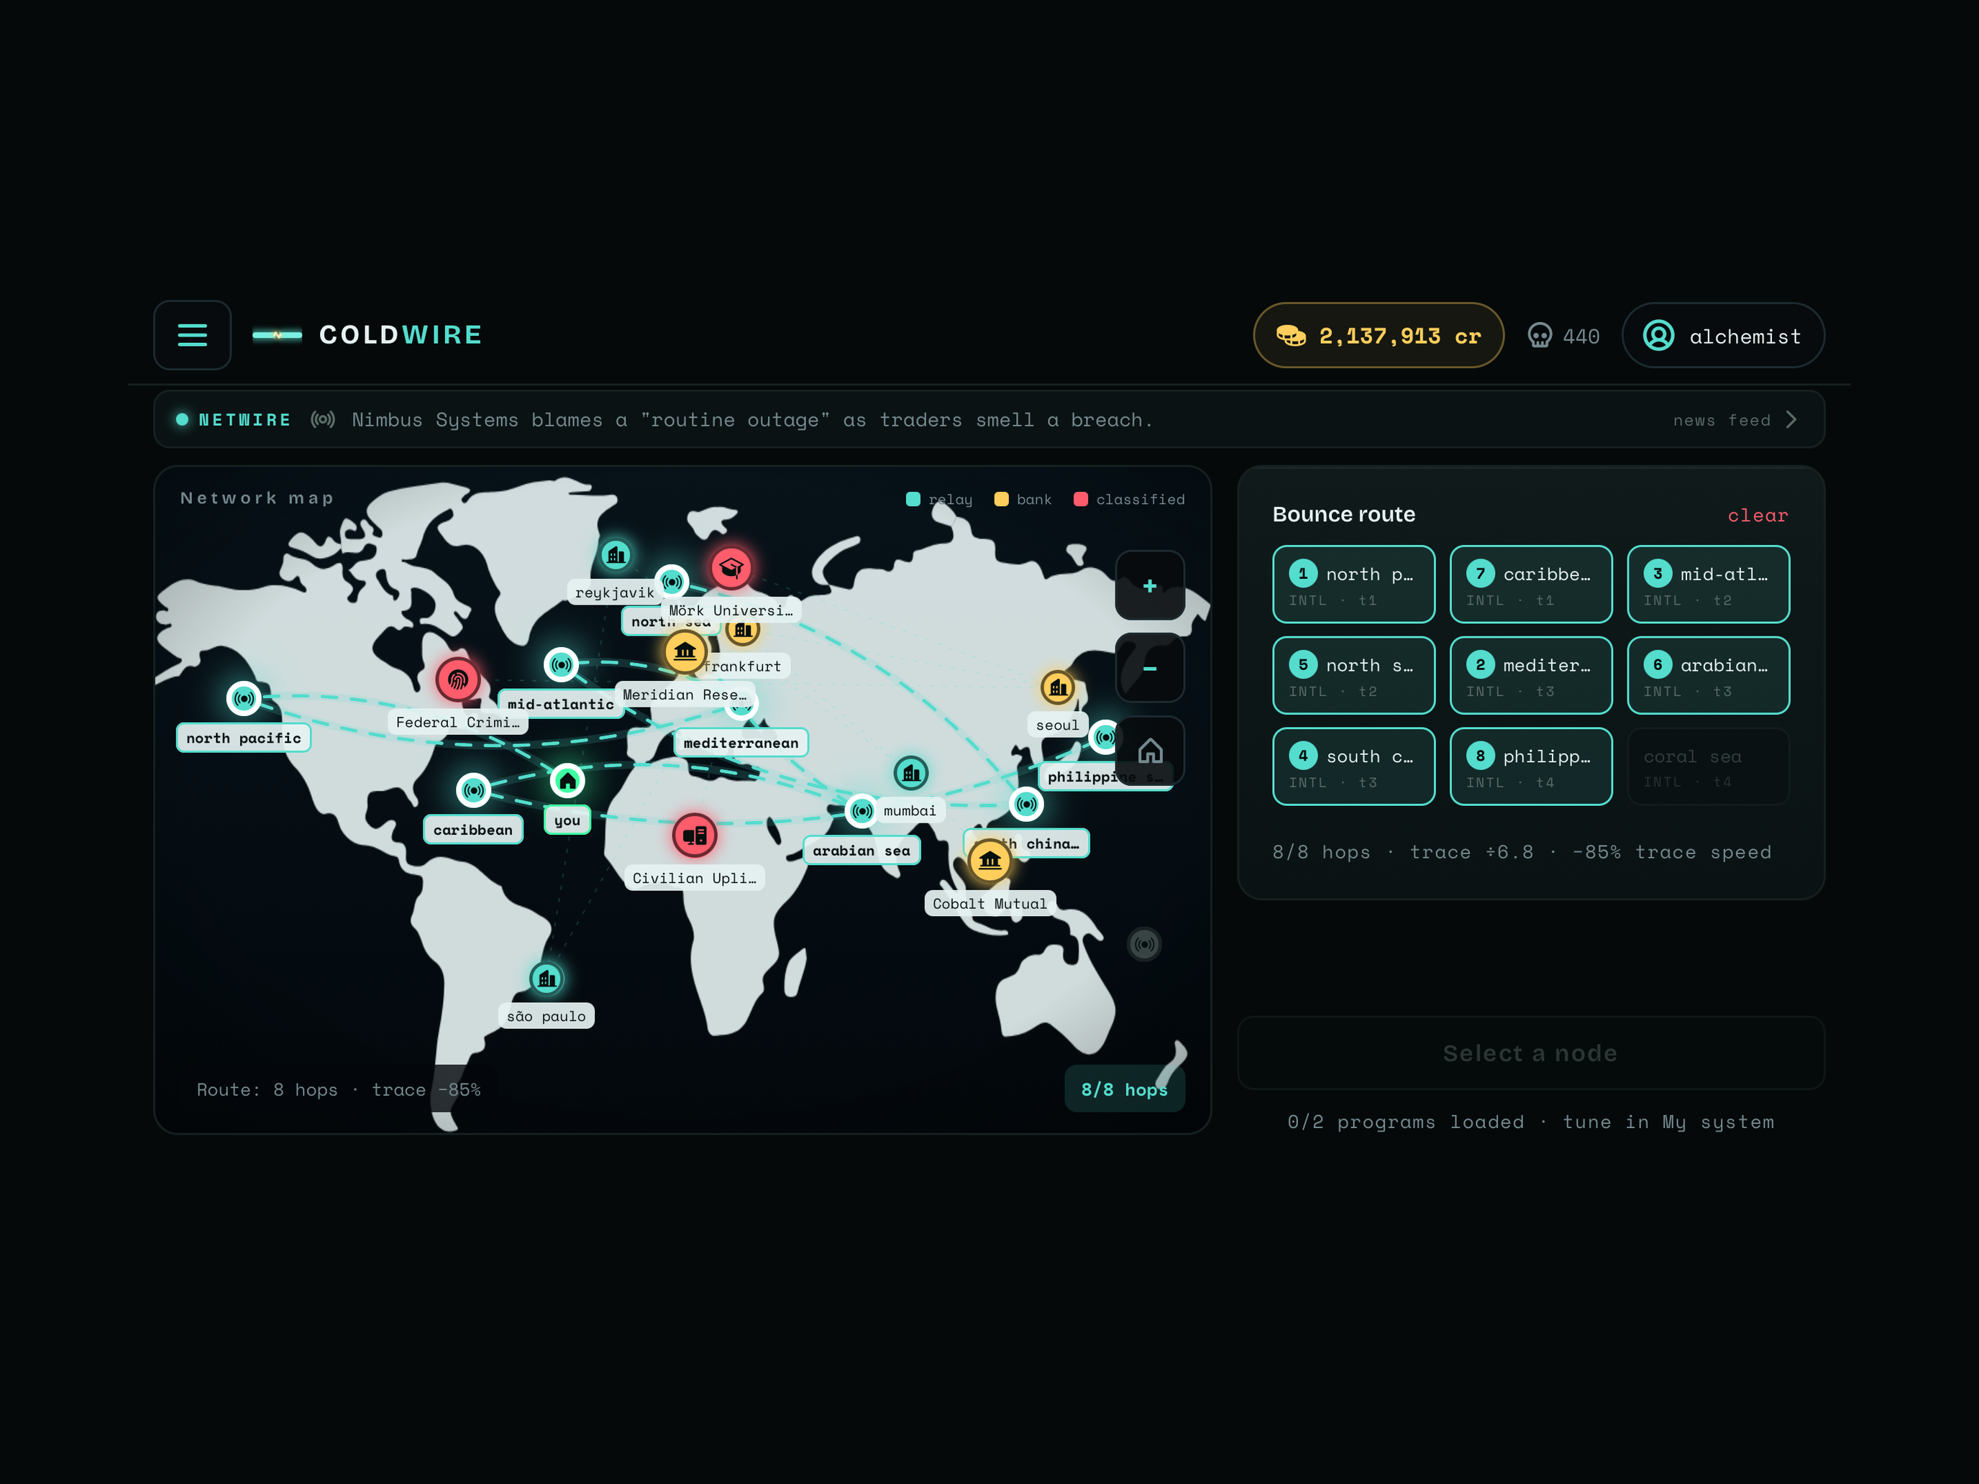Clear the bounce route
The width and height of the screenshot is (1979, 1484).
click(x=1757, y=516)
